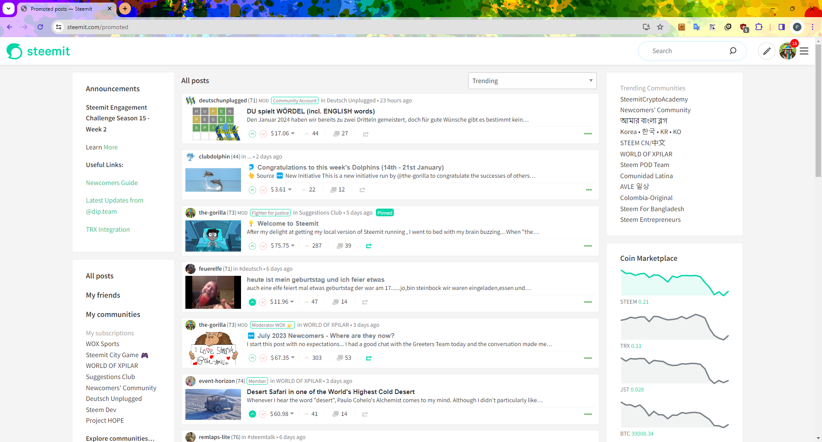This screenshot has height=442, width=822.
Task: Select My communities feed
Action: click(113, 315)
